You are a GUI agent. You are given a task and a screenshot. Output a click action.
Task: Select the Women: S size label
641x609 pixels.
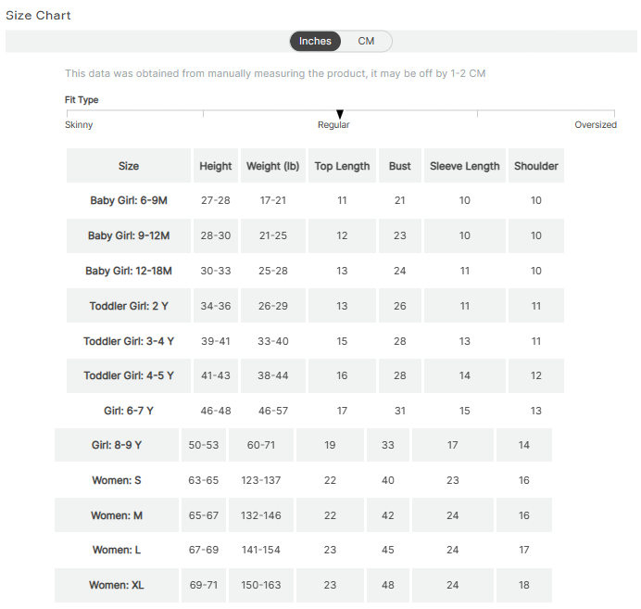pyautogui.click(x=117, y=480)
